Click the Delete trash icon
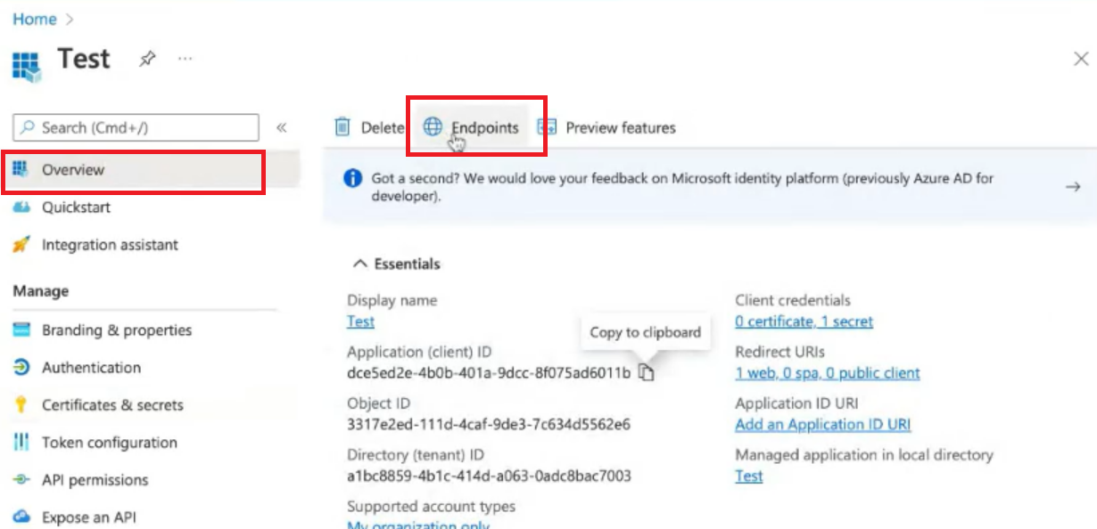 click(x=342, y=127)
